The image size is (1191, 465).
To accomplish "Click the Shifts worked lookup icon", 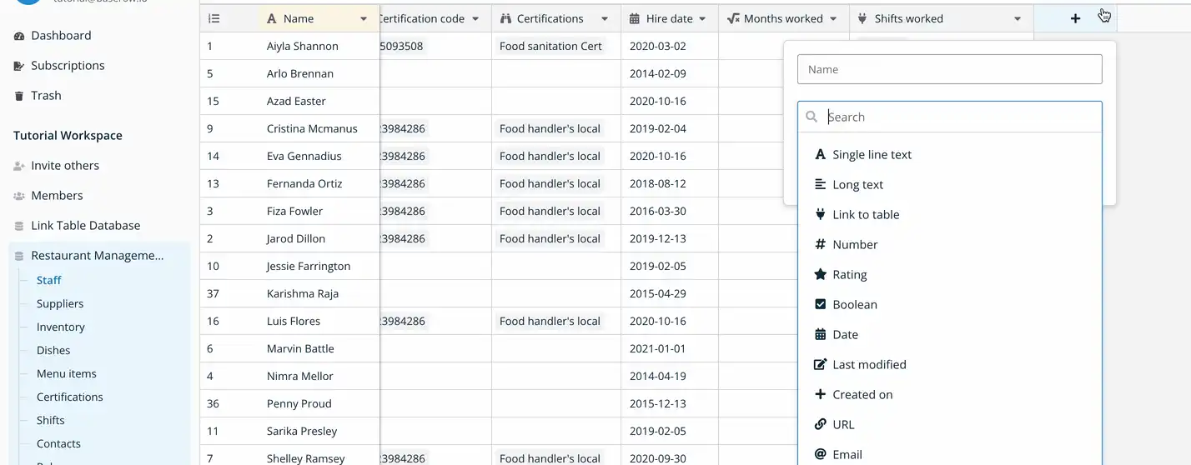I will point(863,18).
